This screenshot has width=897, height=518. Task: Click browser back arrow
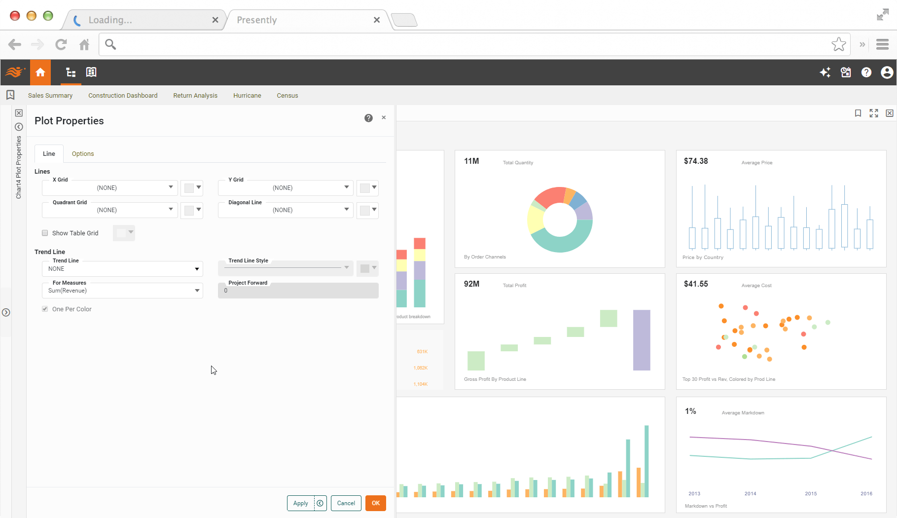click(x=15, y=44)
